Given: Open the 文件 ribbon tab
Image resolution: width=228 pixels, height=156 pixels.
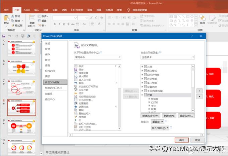Looking at the screenshot, I should tap(6, 10).
